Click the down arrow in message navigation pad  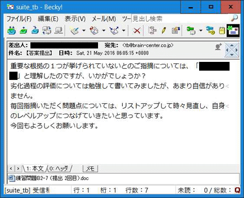(x=232, y=55)
